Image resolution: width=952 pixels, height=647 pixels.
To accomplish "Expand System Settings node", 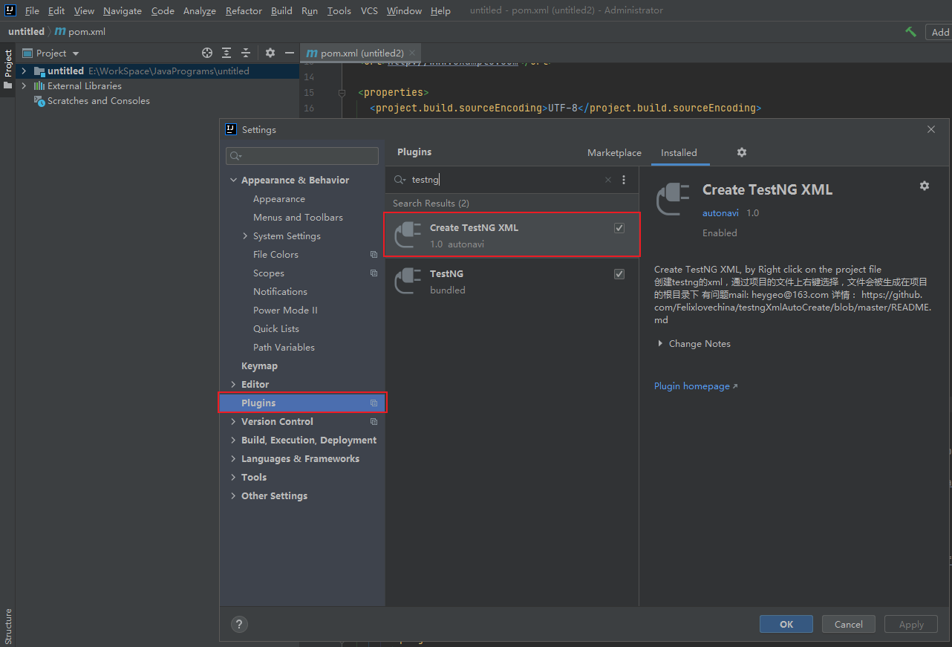I will (x=246, y=236).
